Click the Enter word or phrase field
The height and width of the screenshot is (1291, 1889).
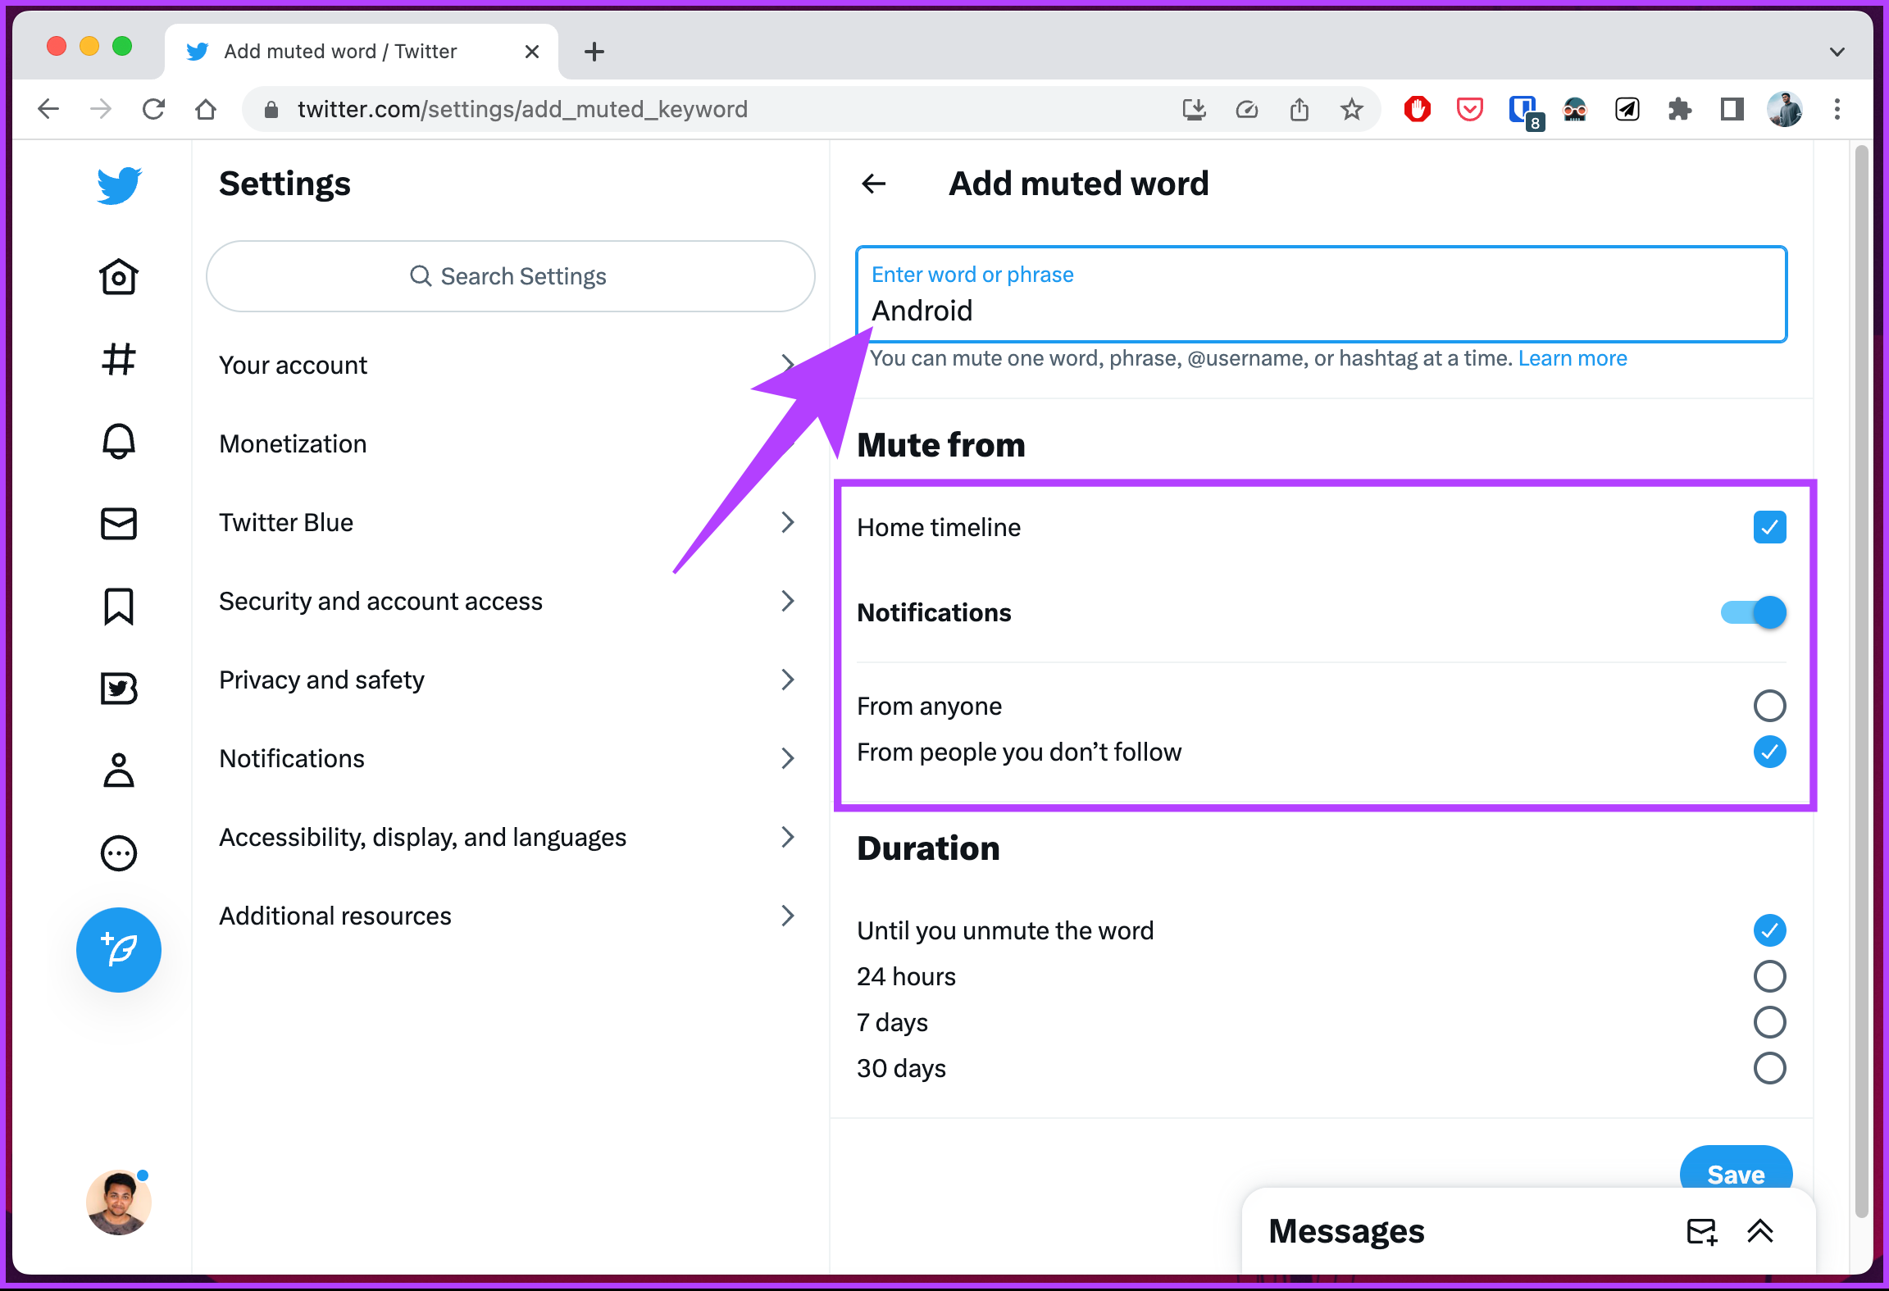(x=1322, y=294)
